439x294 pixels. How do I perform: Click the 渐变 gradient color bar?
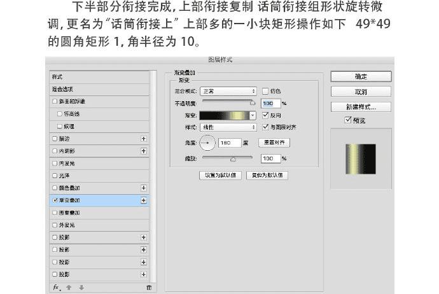(224, 115)
